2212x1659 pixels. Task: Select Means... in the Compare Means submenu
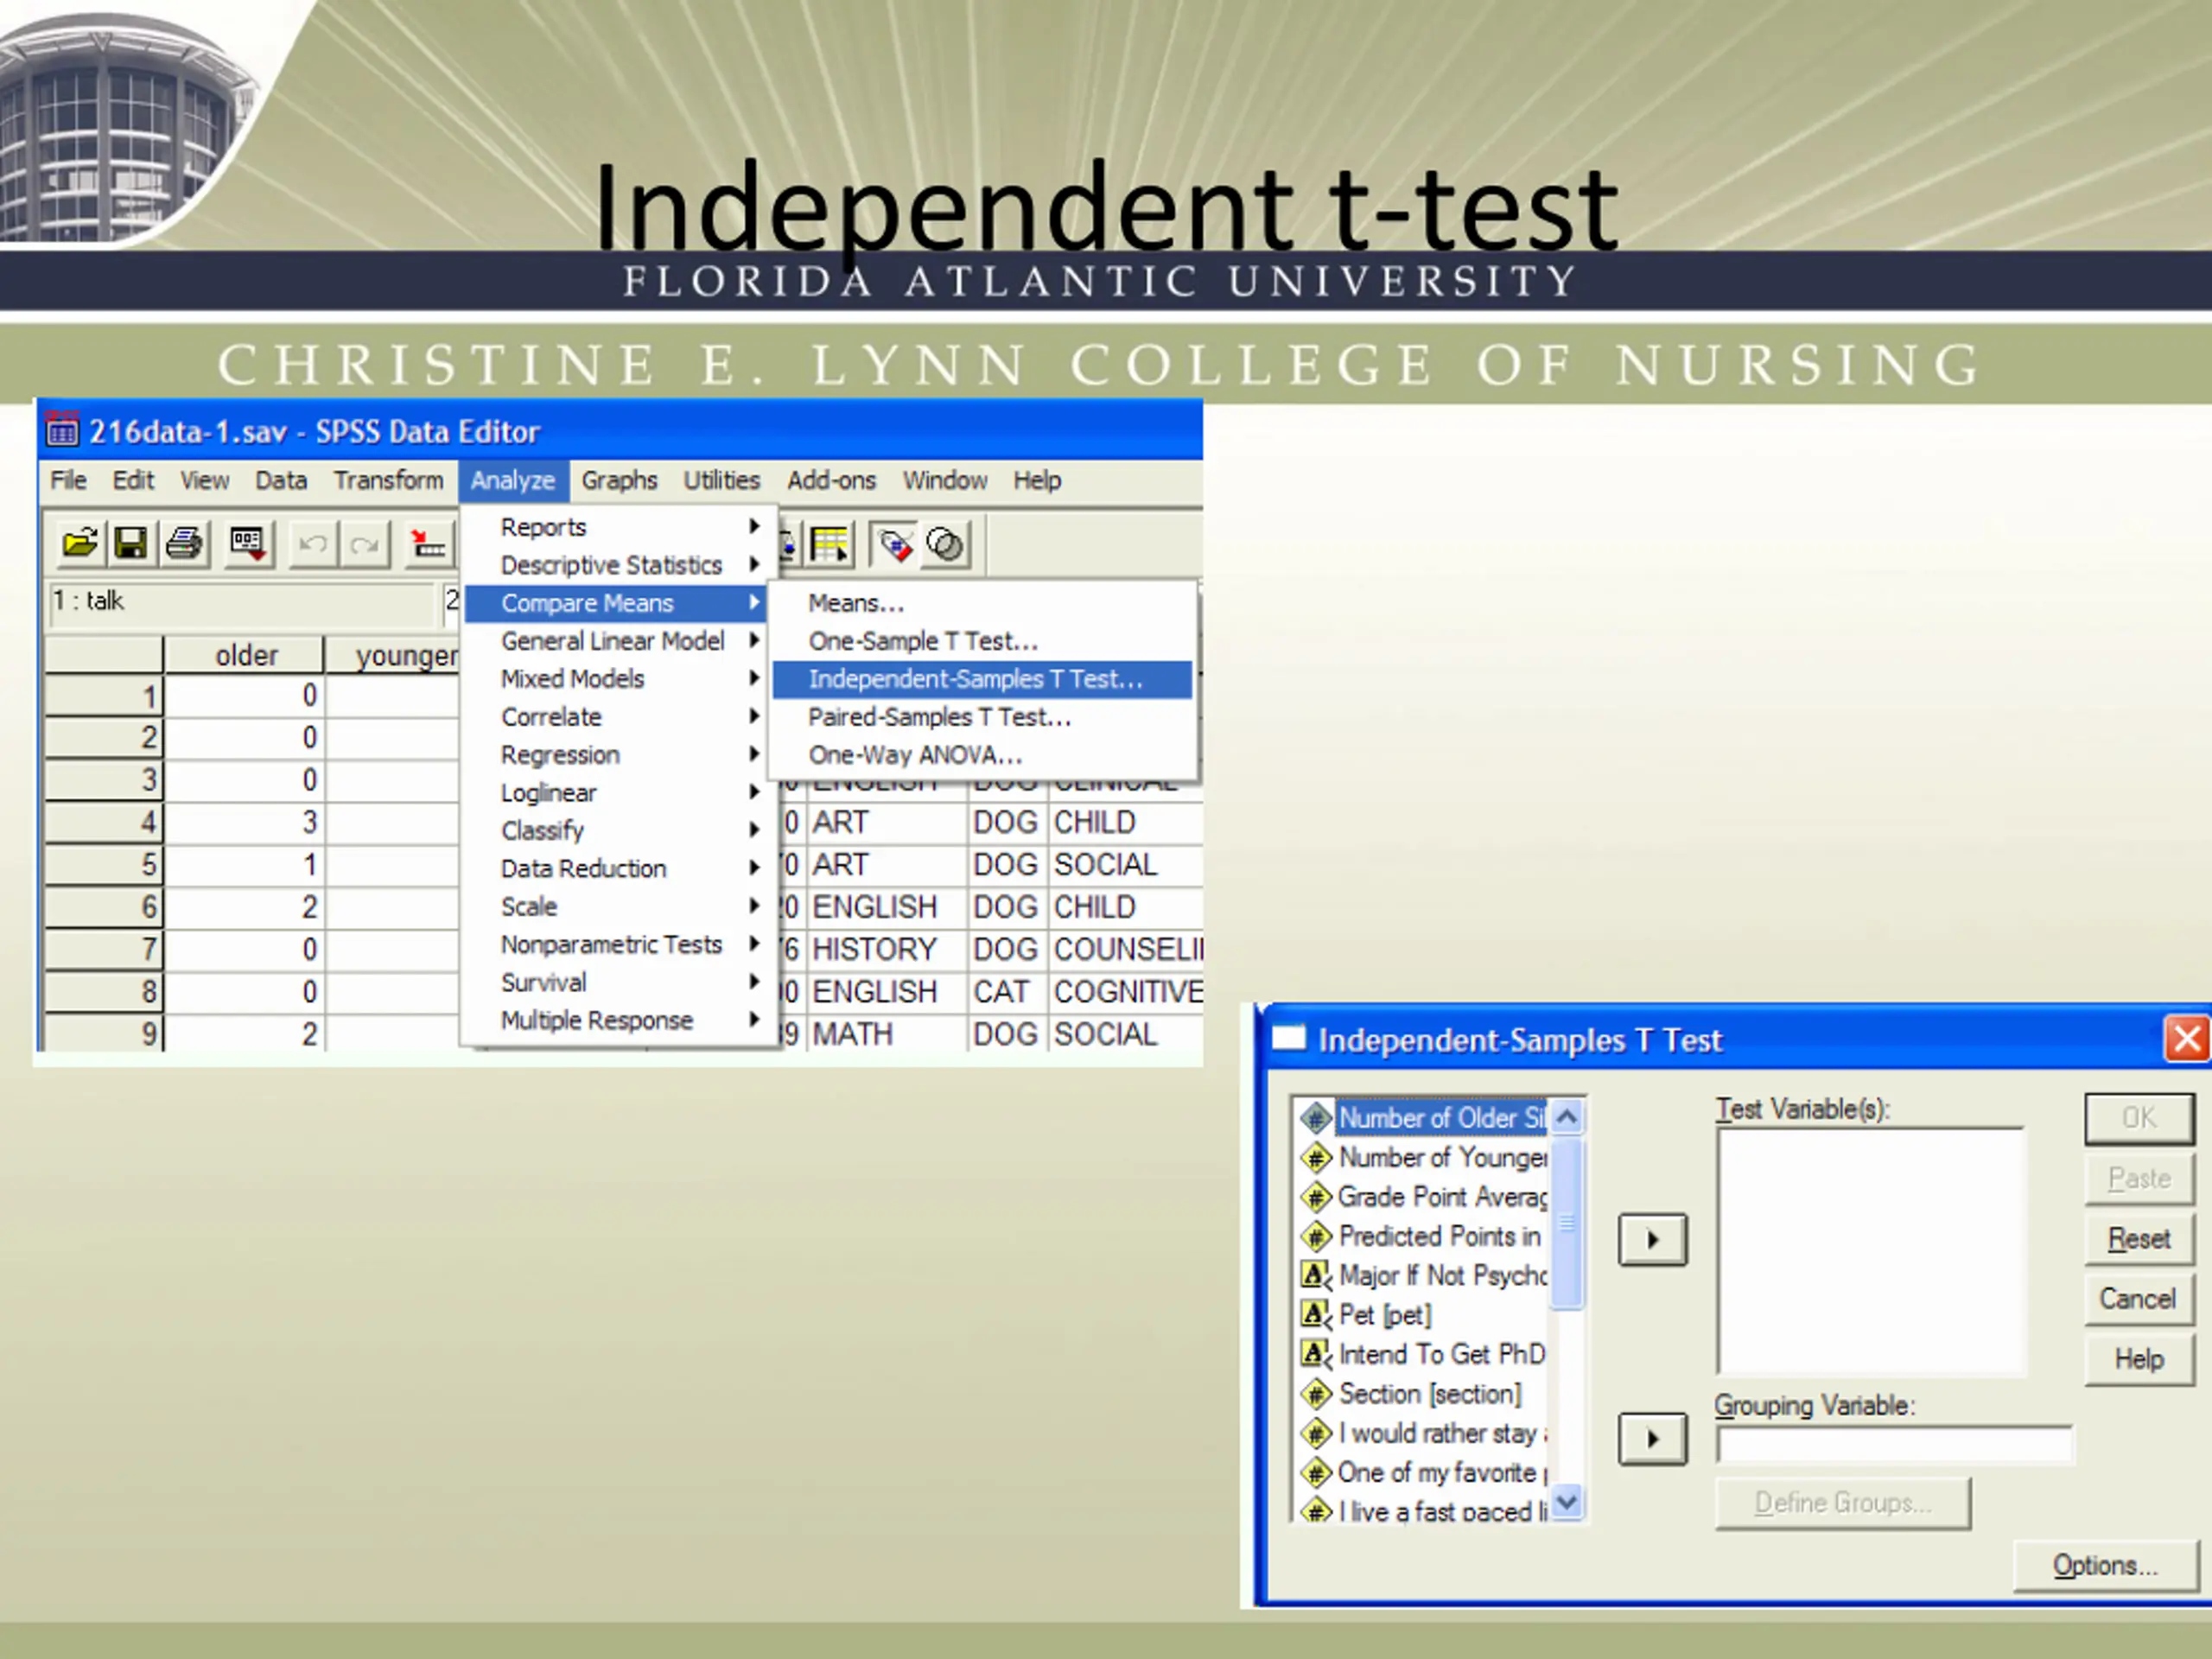(x=982, y=603)
